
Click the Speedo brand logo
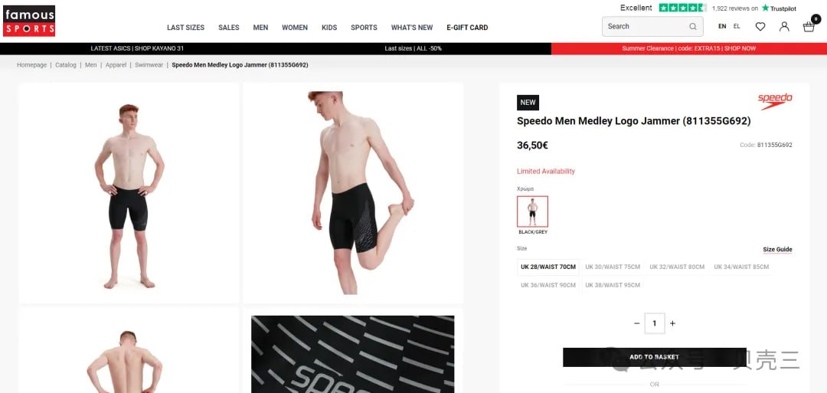click(x=775, y=101)
